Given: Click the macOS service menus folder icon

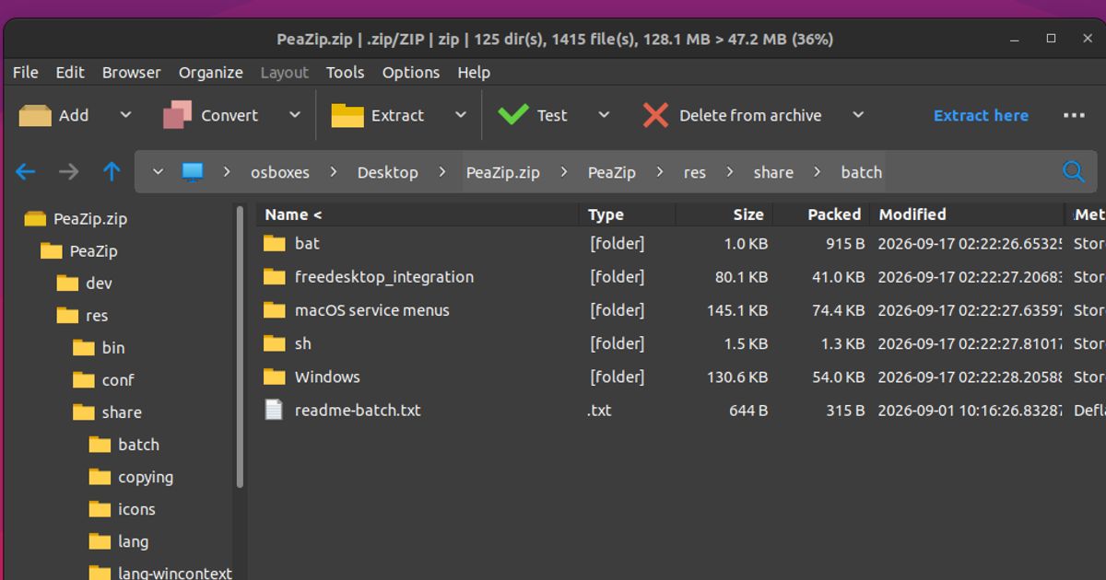Looking at the screenshot, I should (275, 310).
